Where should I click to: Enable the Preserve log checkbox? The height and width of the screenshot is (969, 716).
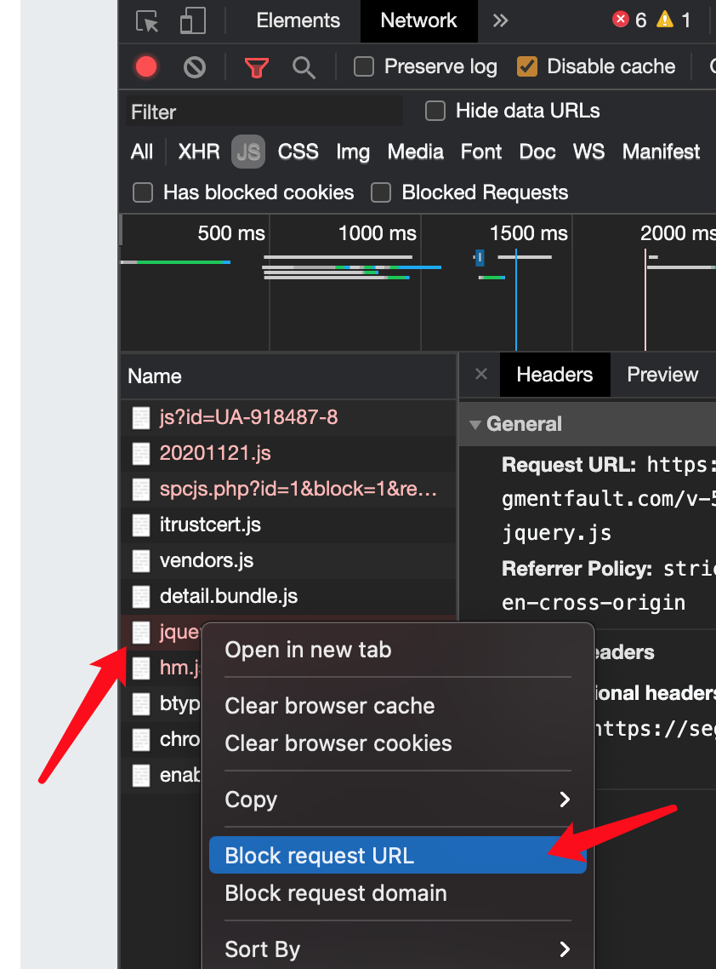point(364,66)
